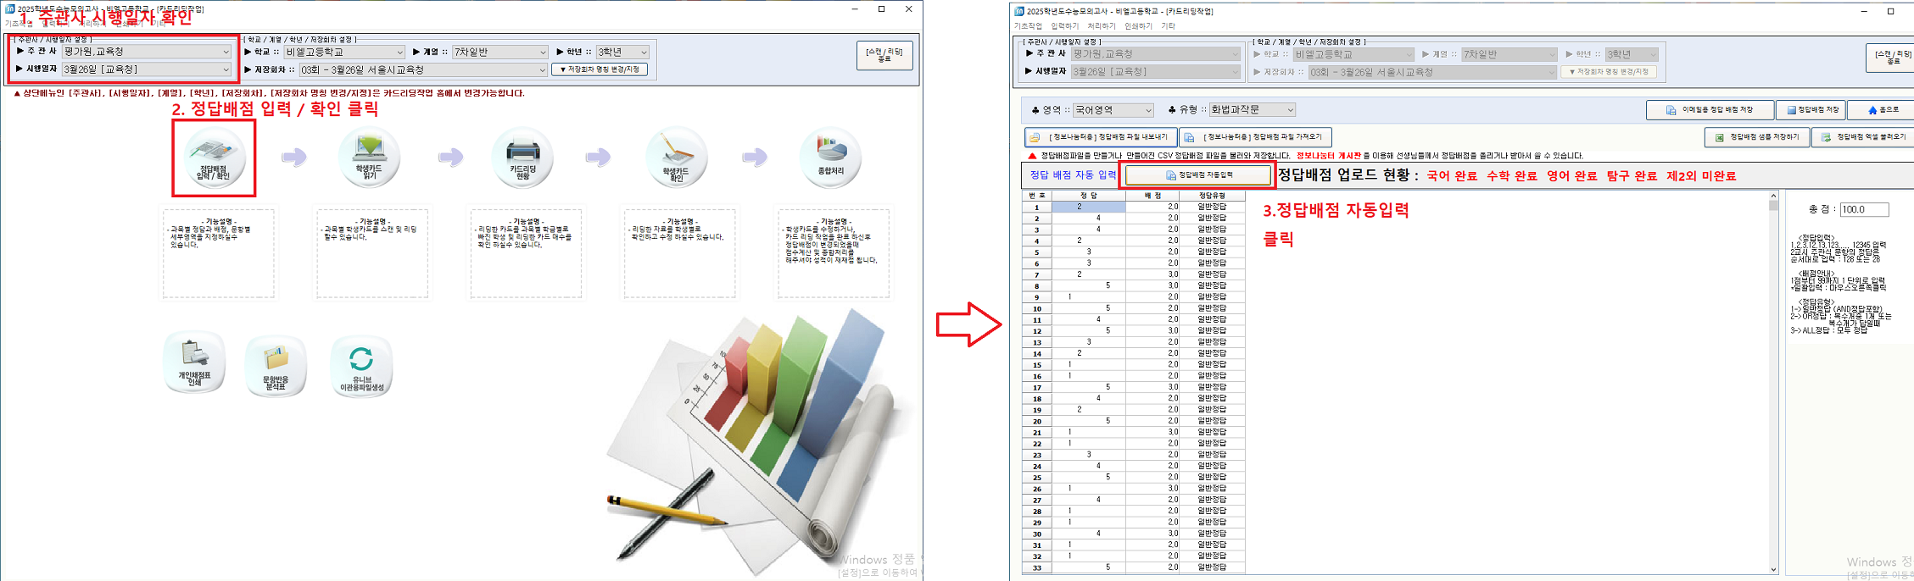Open the 카드리딩 현황 printer icon
The image size is (1914, 581).
pyautogui.click(x=522, y=157)
